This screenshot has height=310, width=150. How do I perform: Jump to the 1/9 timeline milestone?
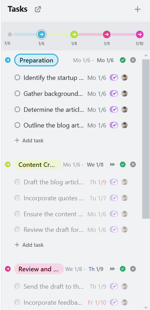(x=107, y=34)
